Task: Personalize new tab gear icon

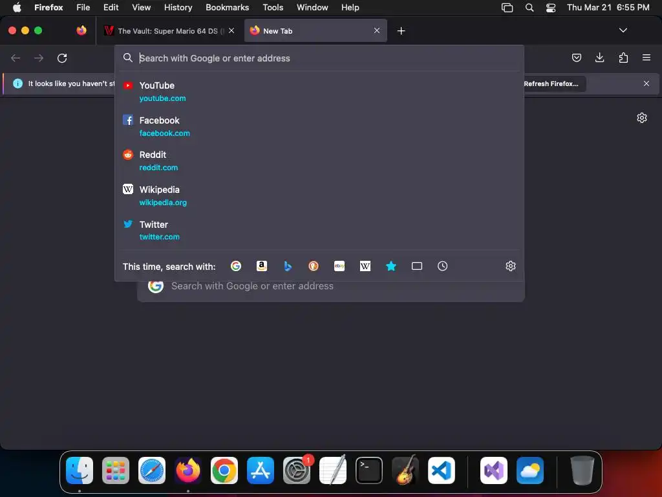Action: pos(642,118)
